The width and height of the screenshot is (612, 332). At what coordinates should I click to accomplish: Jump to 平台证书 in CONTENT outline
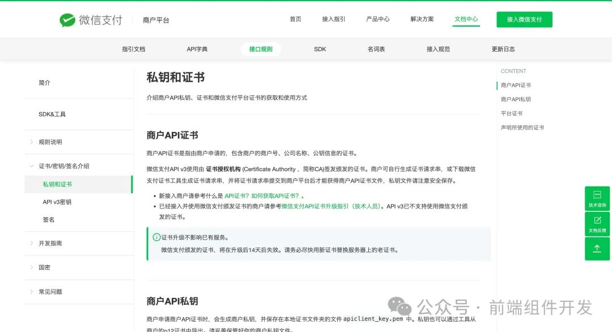pyautogui.click(x=511, y=113)
